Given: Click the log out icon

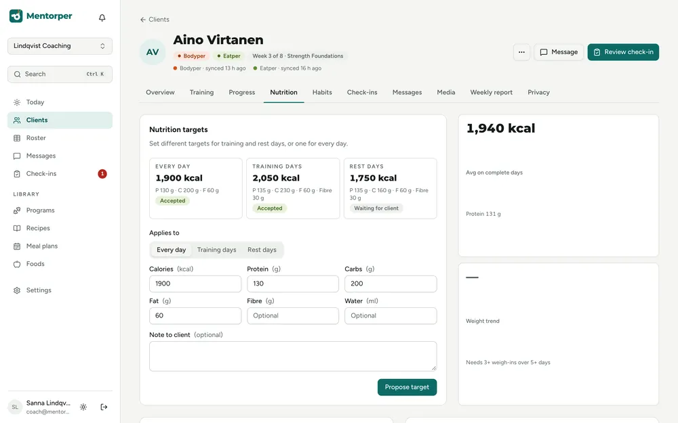Looking at the screenshot, I should coord(104,407).
